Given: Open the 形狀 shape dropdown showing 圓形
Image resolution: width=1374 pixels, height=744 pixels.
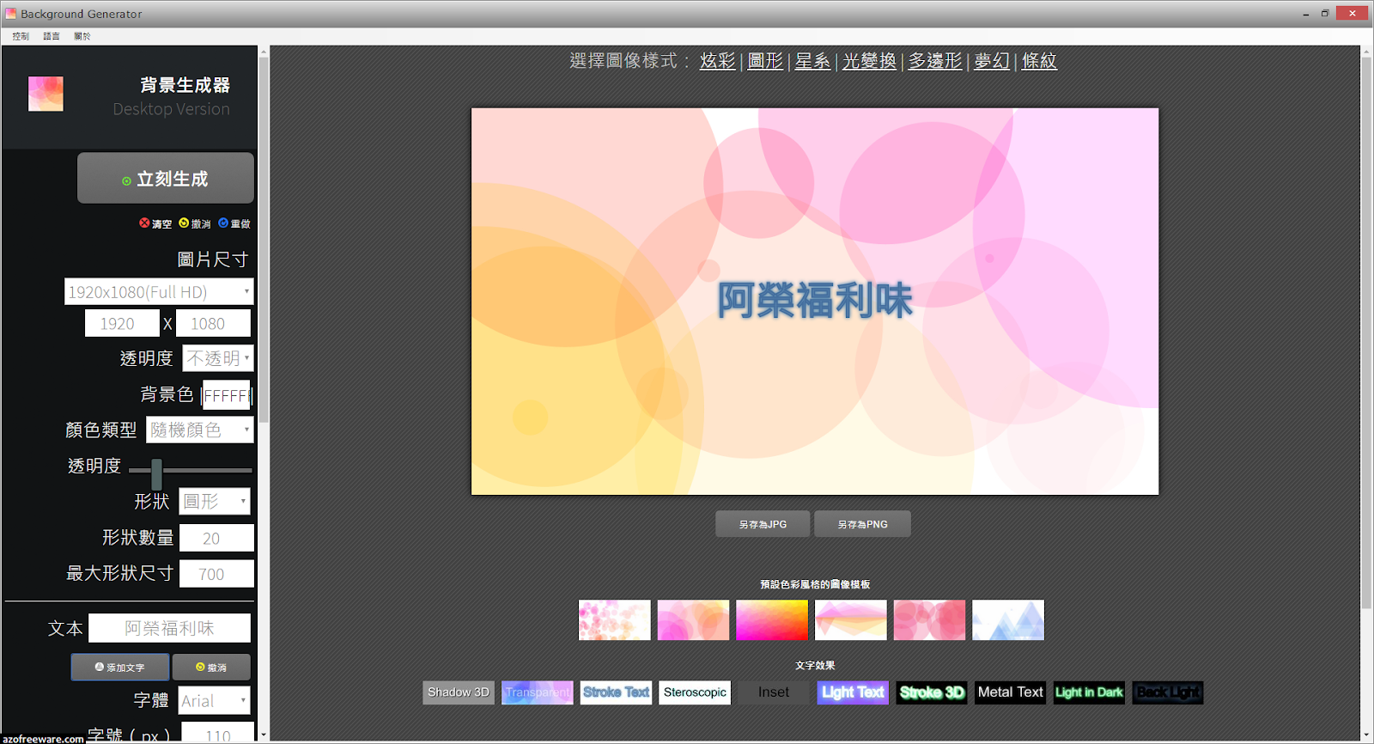Looking at the screenshot, I should (x=215, y=501).
